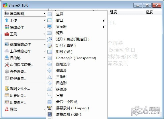Open the 工具 toolbox icon
This screenshot has width=164, height=119.
coord(7,34)
